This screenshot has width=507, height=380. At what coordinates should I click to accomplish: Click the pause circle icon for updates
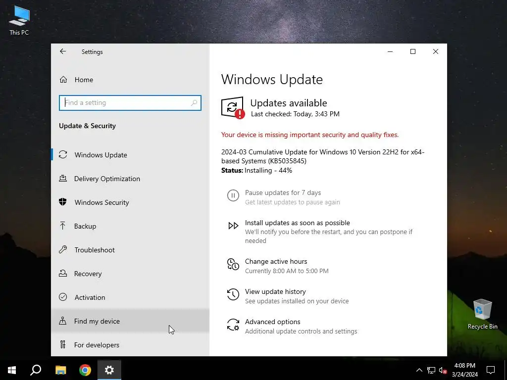tap(233, 195)
